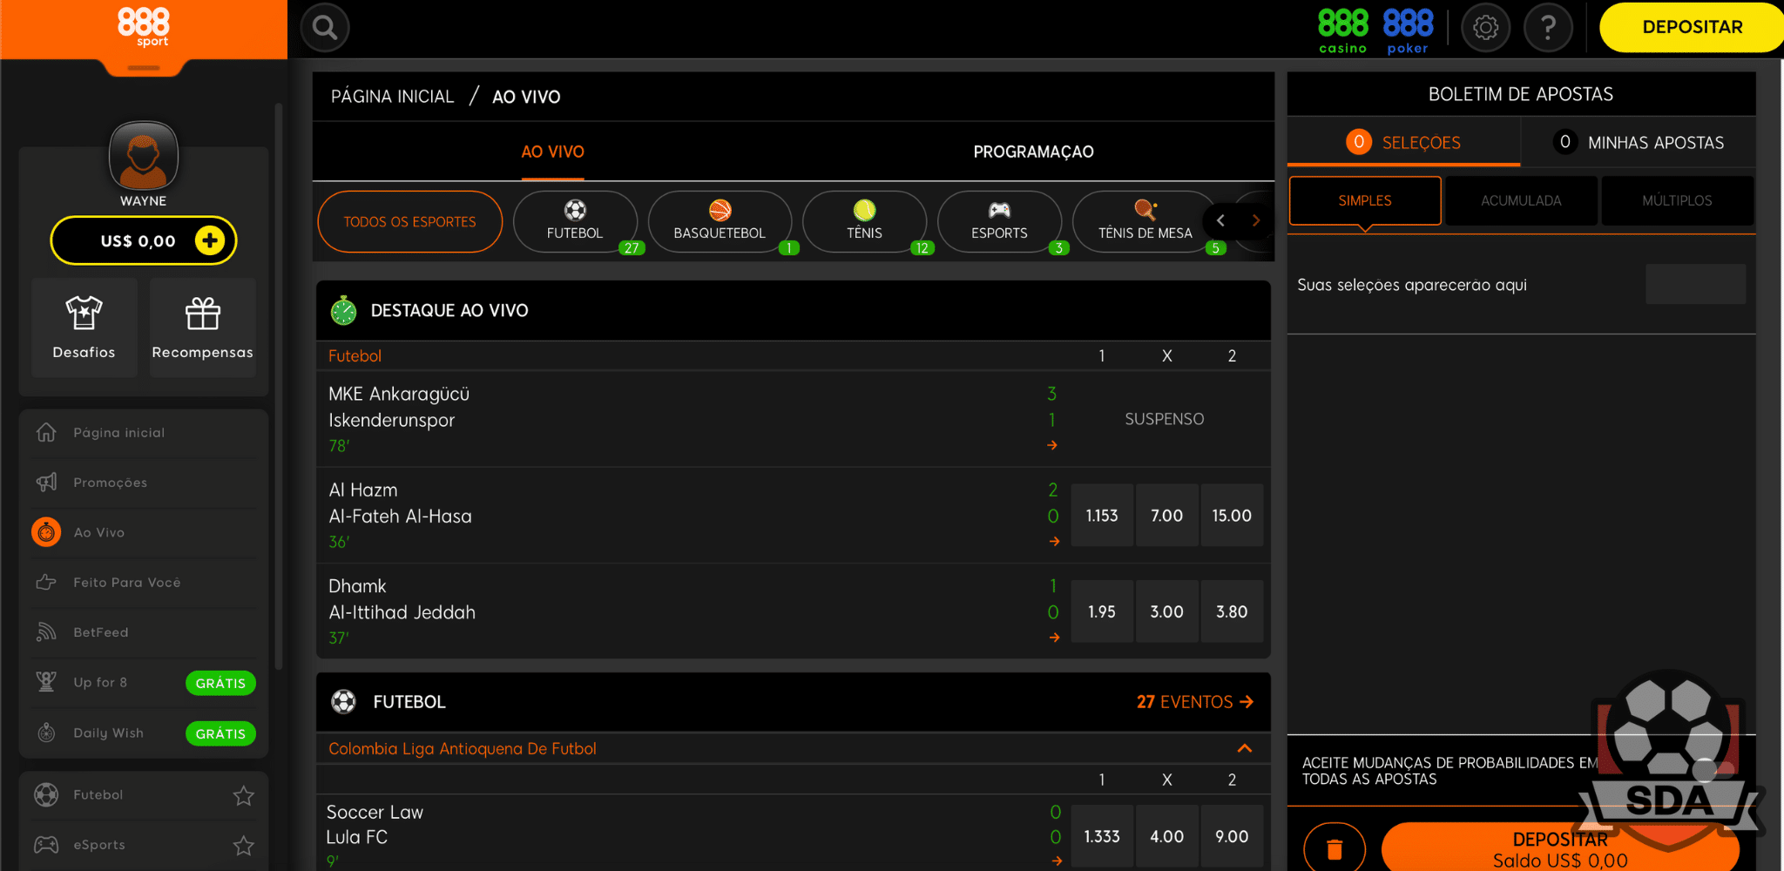Select draw odds 7.00
1784x871 pixels.
click(1166, 516)
